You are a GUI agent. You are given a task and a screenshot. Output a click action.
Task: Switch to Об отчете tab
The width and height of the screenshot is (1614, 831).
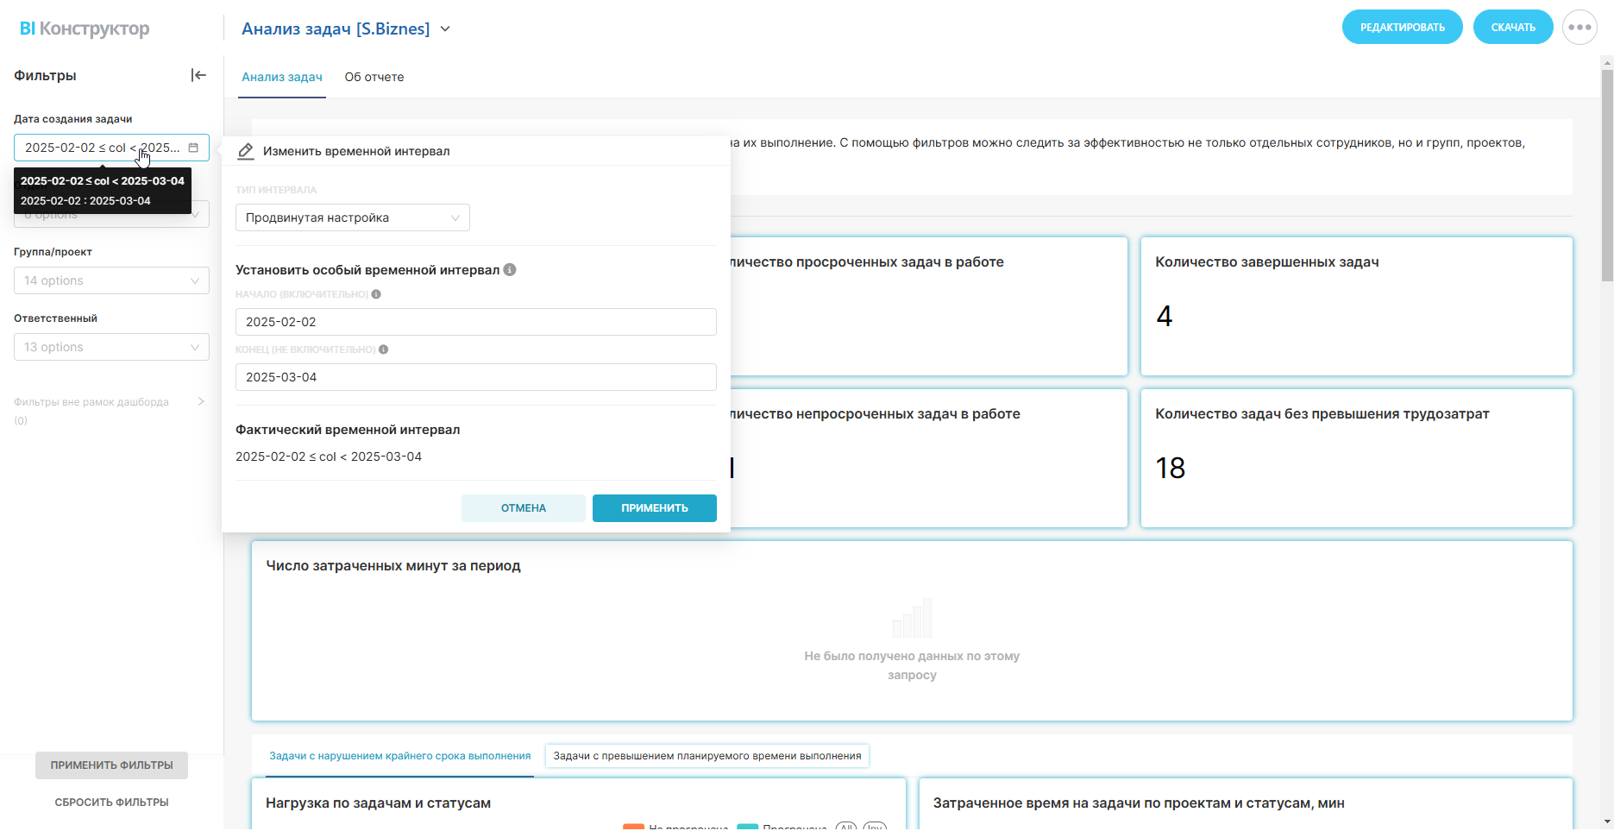tap(374, 77)
